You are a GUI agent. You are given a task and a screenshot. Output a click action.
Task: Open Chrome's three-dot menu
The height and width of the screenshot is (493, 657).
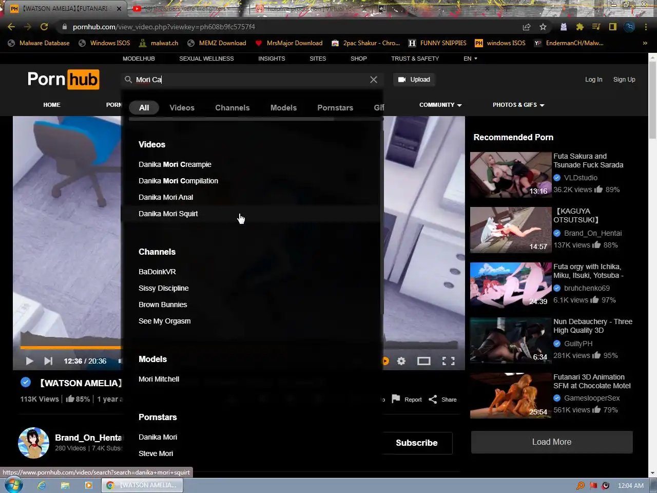click(x=646, y=27)
